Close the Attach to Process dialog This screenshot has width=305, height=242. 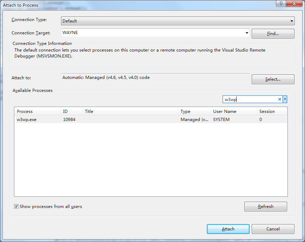[294, 4]
